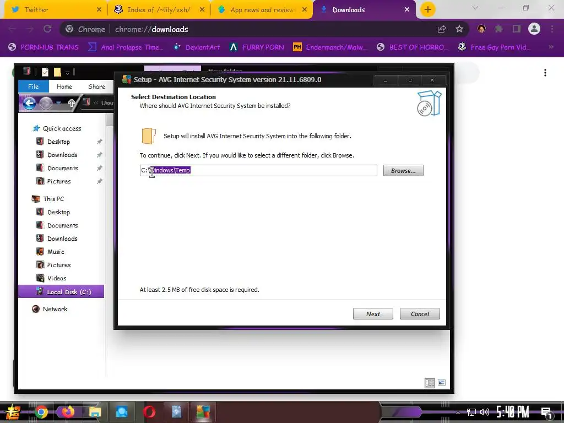Open the volume icon in the system tray
The image size is (564, 423).
click(x=485, y=412)
